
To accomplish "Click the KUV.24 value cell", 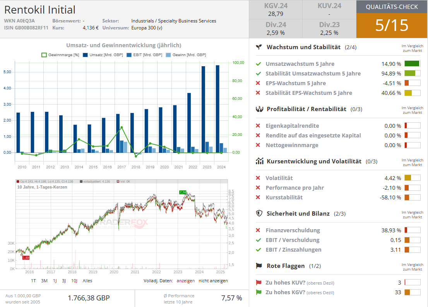I will (x=329, y=10).
